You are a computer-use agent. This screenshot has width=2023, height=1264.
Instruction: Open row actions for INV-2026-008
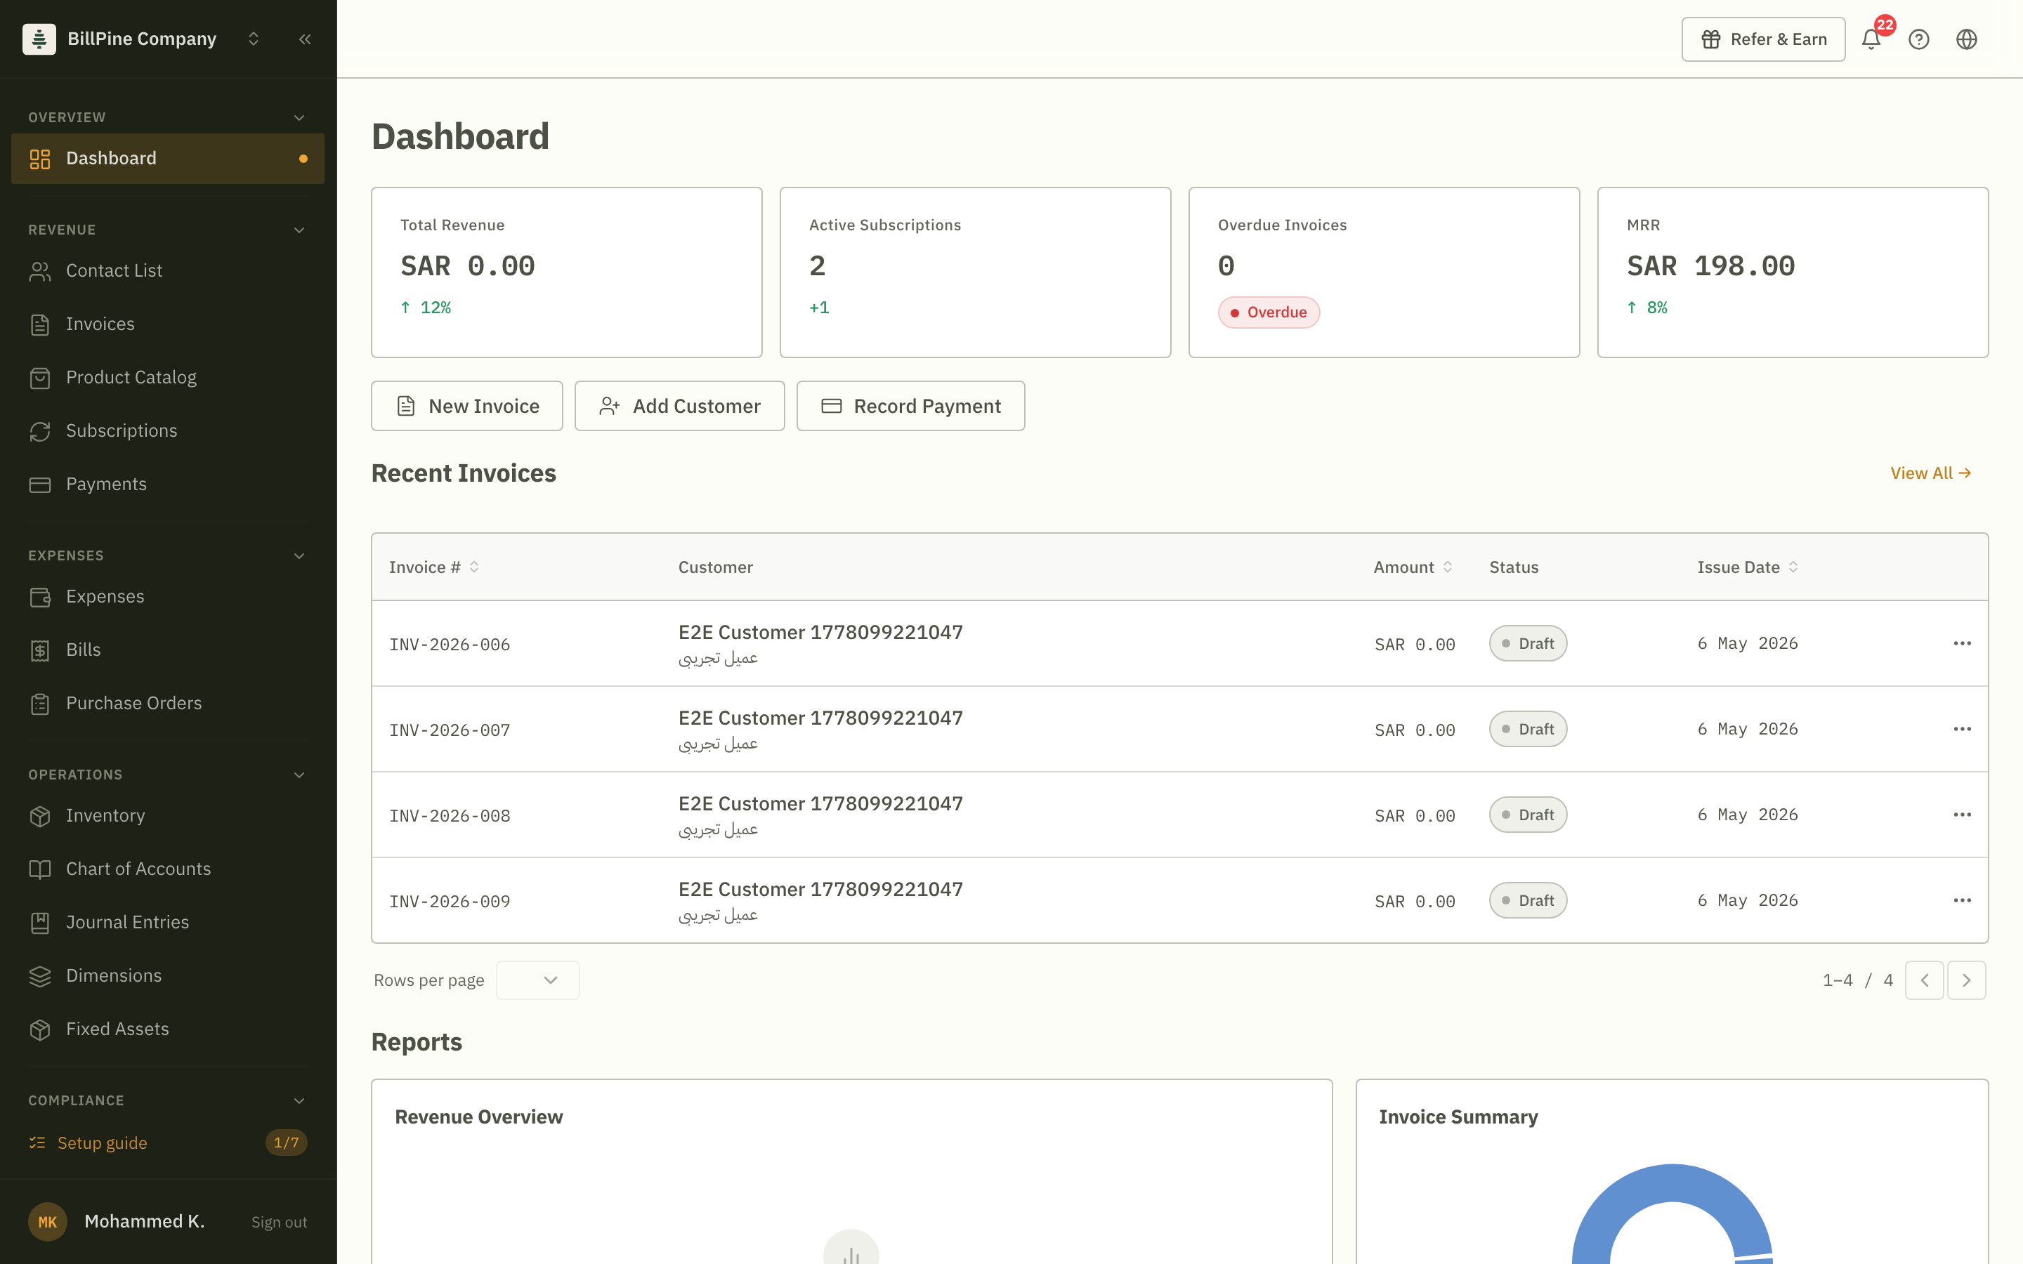(1962, 815)
